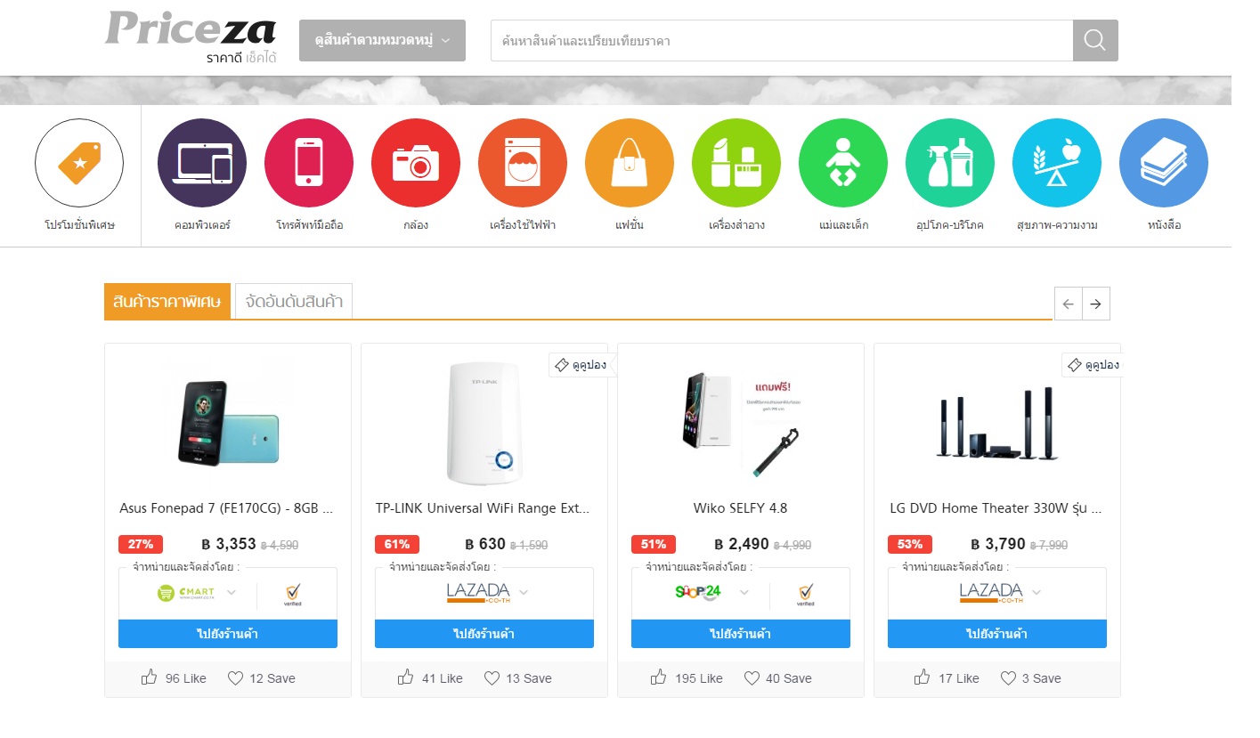The height and width of the screenshot is (738, 1260).
Task: Select the โทรศัพท์มือถือ mobile phone category icon
Action: pyautogui.click(x=309, y=163)
